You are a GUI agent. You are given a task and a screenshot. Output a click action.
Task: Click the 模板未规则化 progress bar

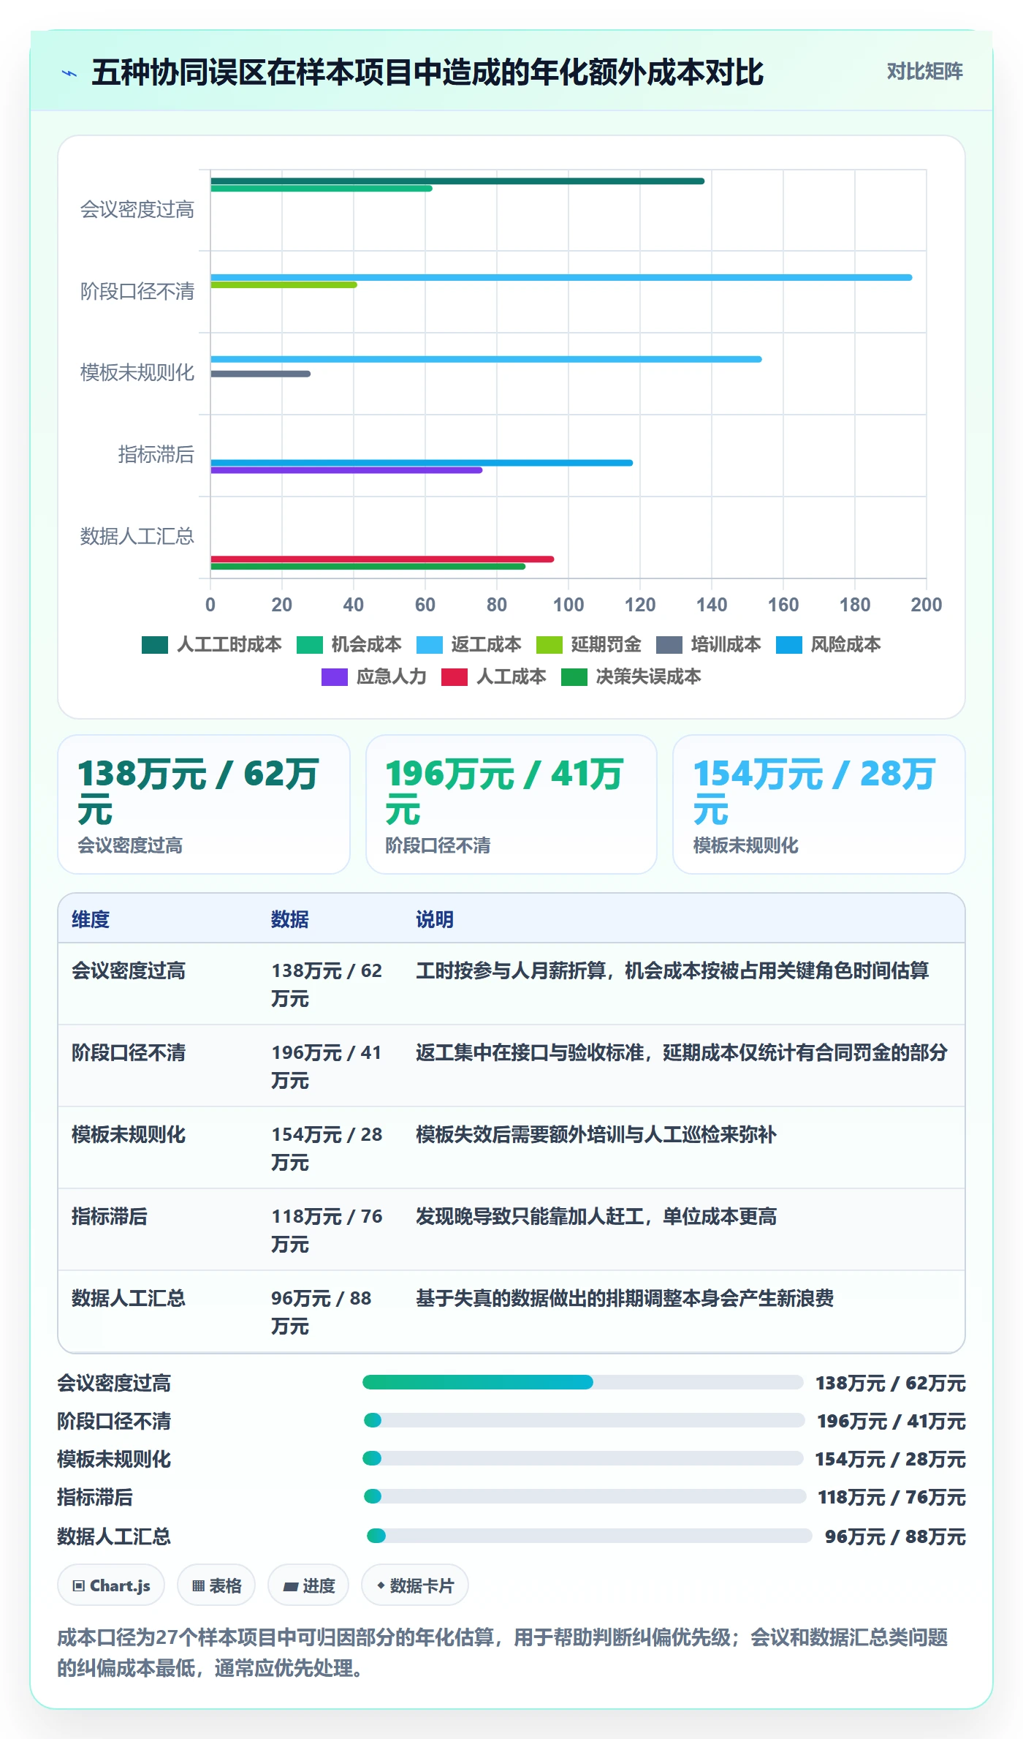583,1458
